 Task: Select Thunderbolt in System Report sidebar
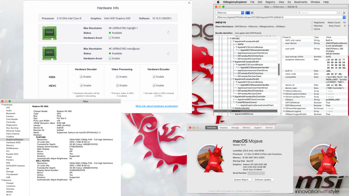pyautogui.click(x=12, y=174)
